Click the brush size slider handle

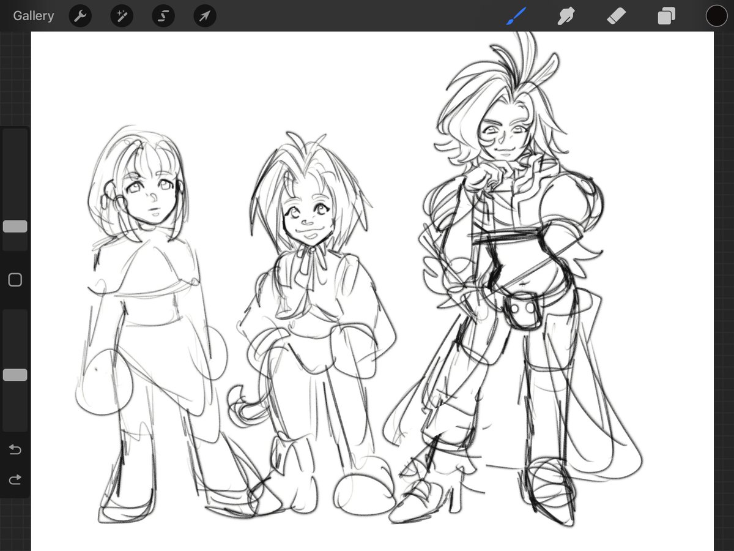tap(15, 227)
